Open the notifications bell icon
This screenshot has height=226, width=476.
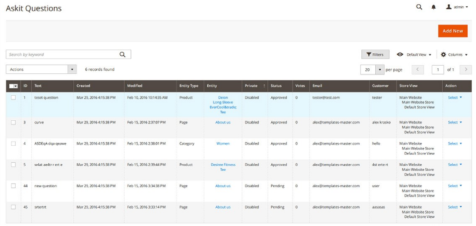pos(433,8)
